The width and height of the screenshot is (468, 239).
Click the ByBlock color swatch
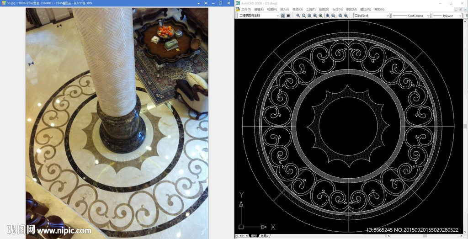pos(356,16)
